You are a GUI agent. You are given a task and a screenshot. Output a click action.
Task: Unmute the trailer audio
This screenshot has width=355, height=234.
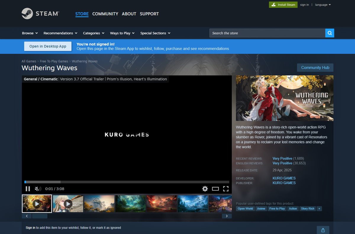click(38, 189)
